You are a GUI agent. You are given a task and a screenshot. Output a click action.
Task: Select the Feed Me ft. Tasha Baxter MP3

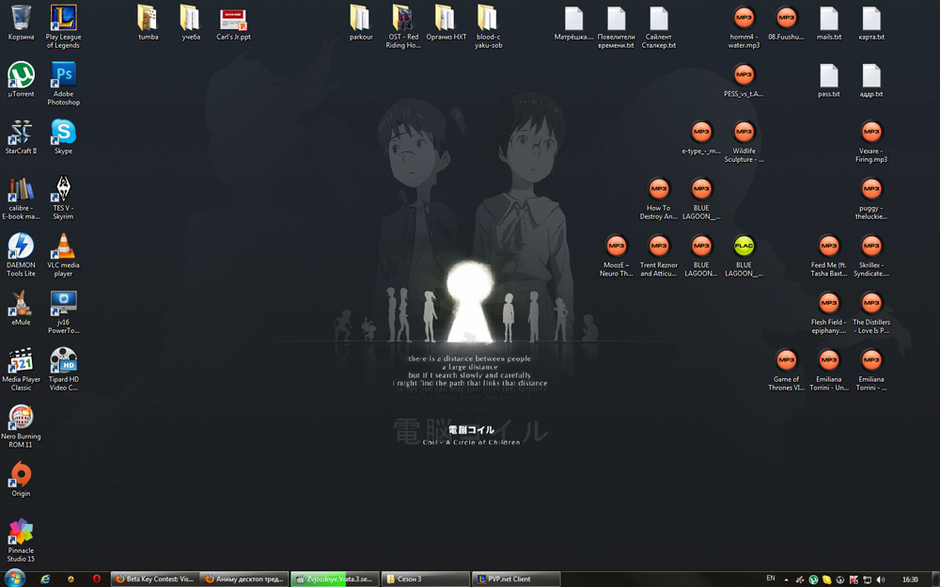[828, 255]
